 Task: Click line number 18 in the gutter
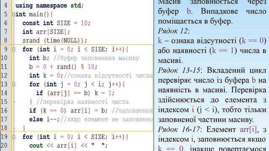(x=4, y=128)
